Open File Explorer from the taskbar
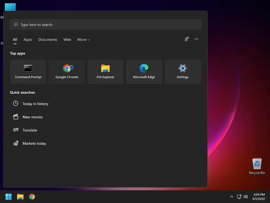This screenshot has width=270, height=203. coord(20,197)
